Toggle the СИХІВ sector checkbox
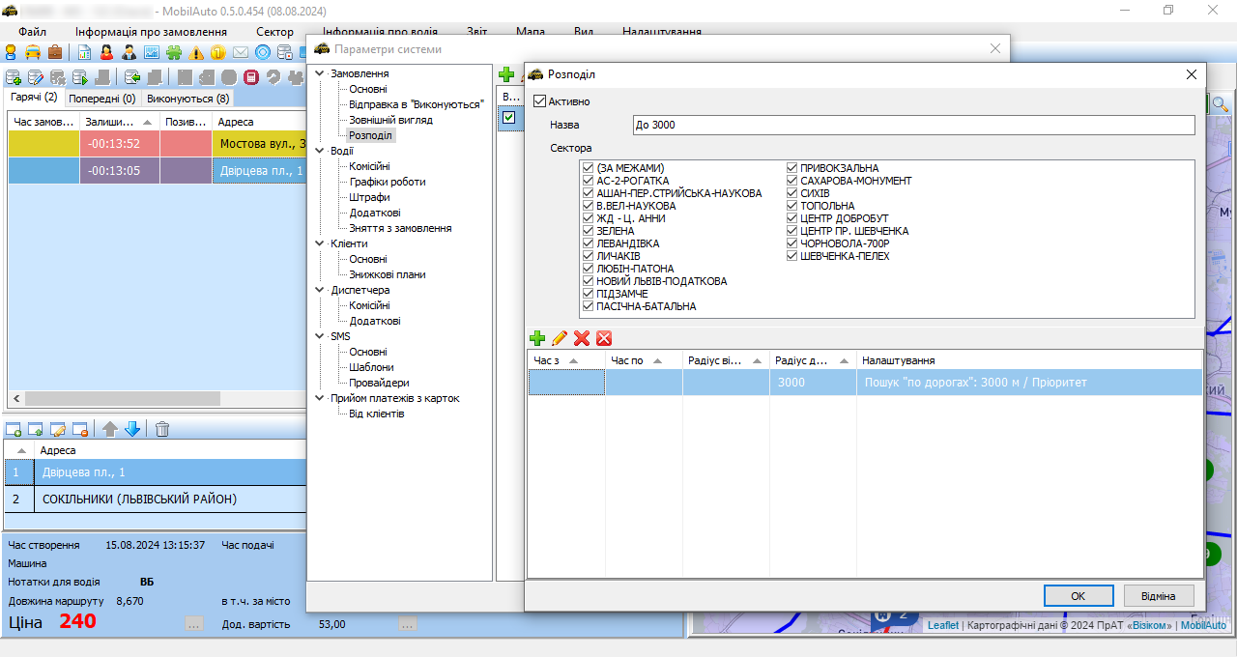Viewport: 1237px width, 657px height. (x=792, y=193)
